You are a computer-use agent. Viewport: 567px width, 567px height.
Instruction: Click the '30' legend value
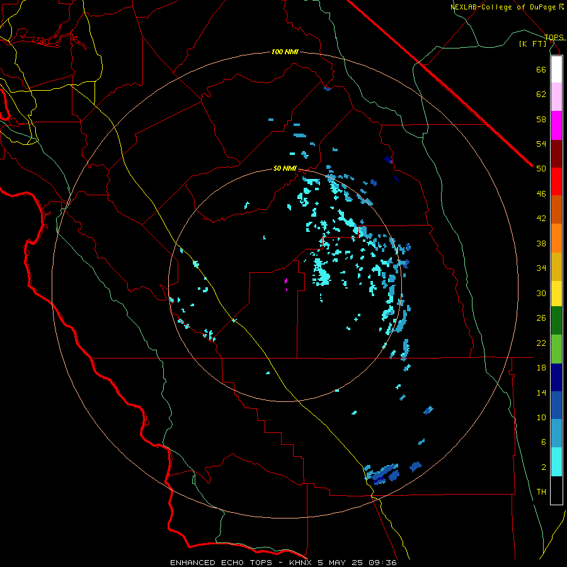click(x=541, y=293)
